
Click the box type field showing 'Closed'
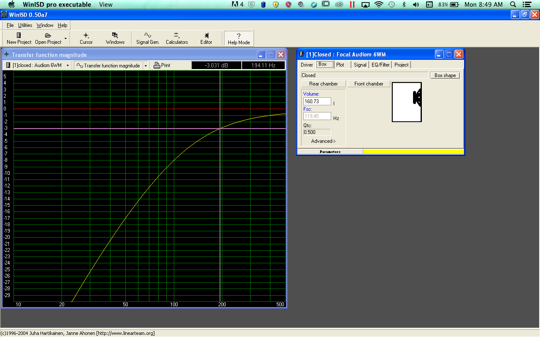(365, 75)
